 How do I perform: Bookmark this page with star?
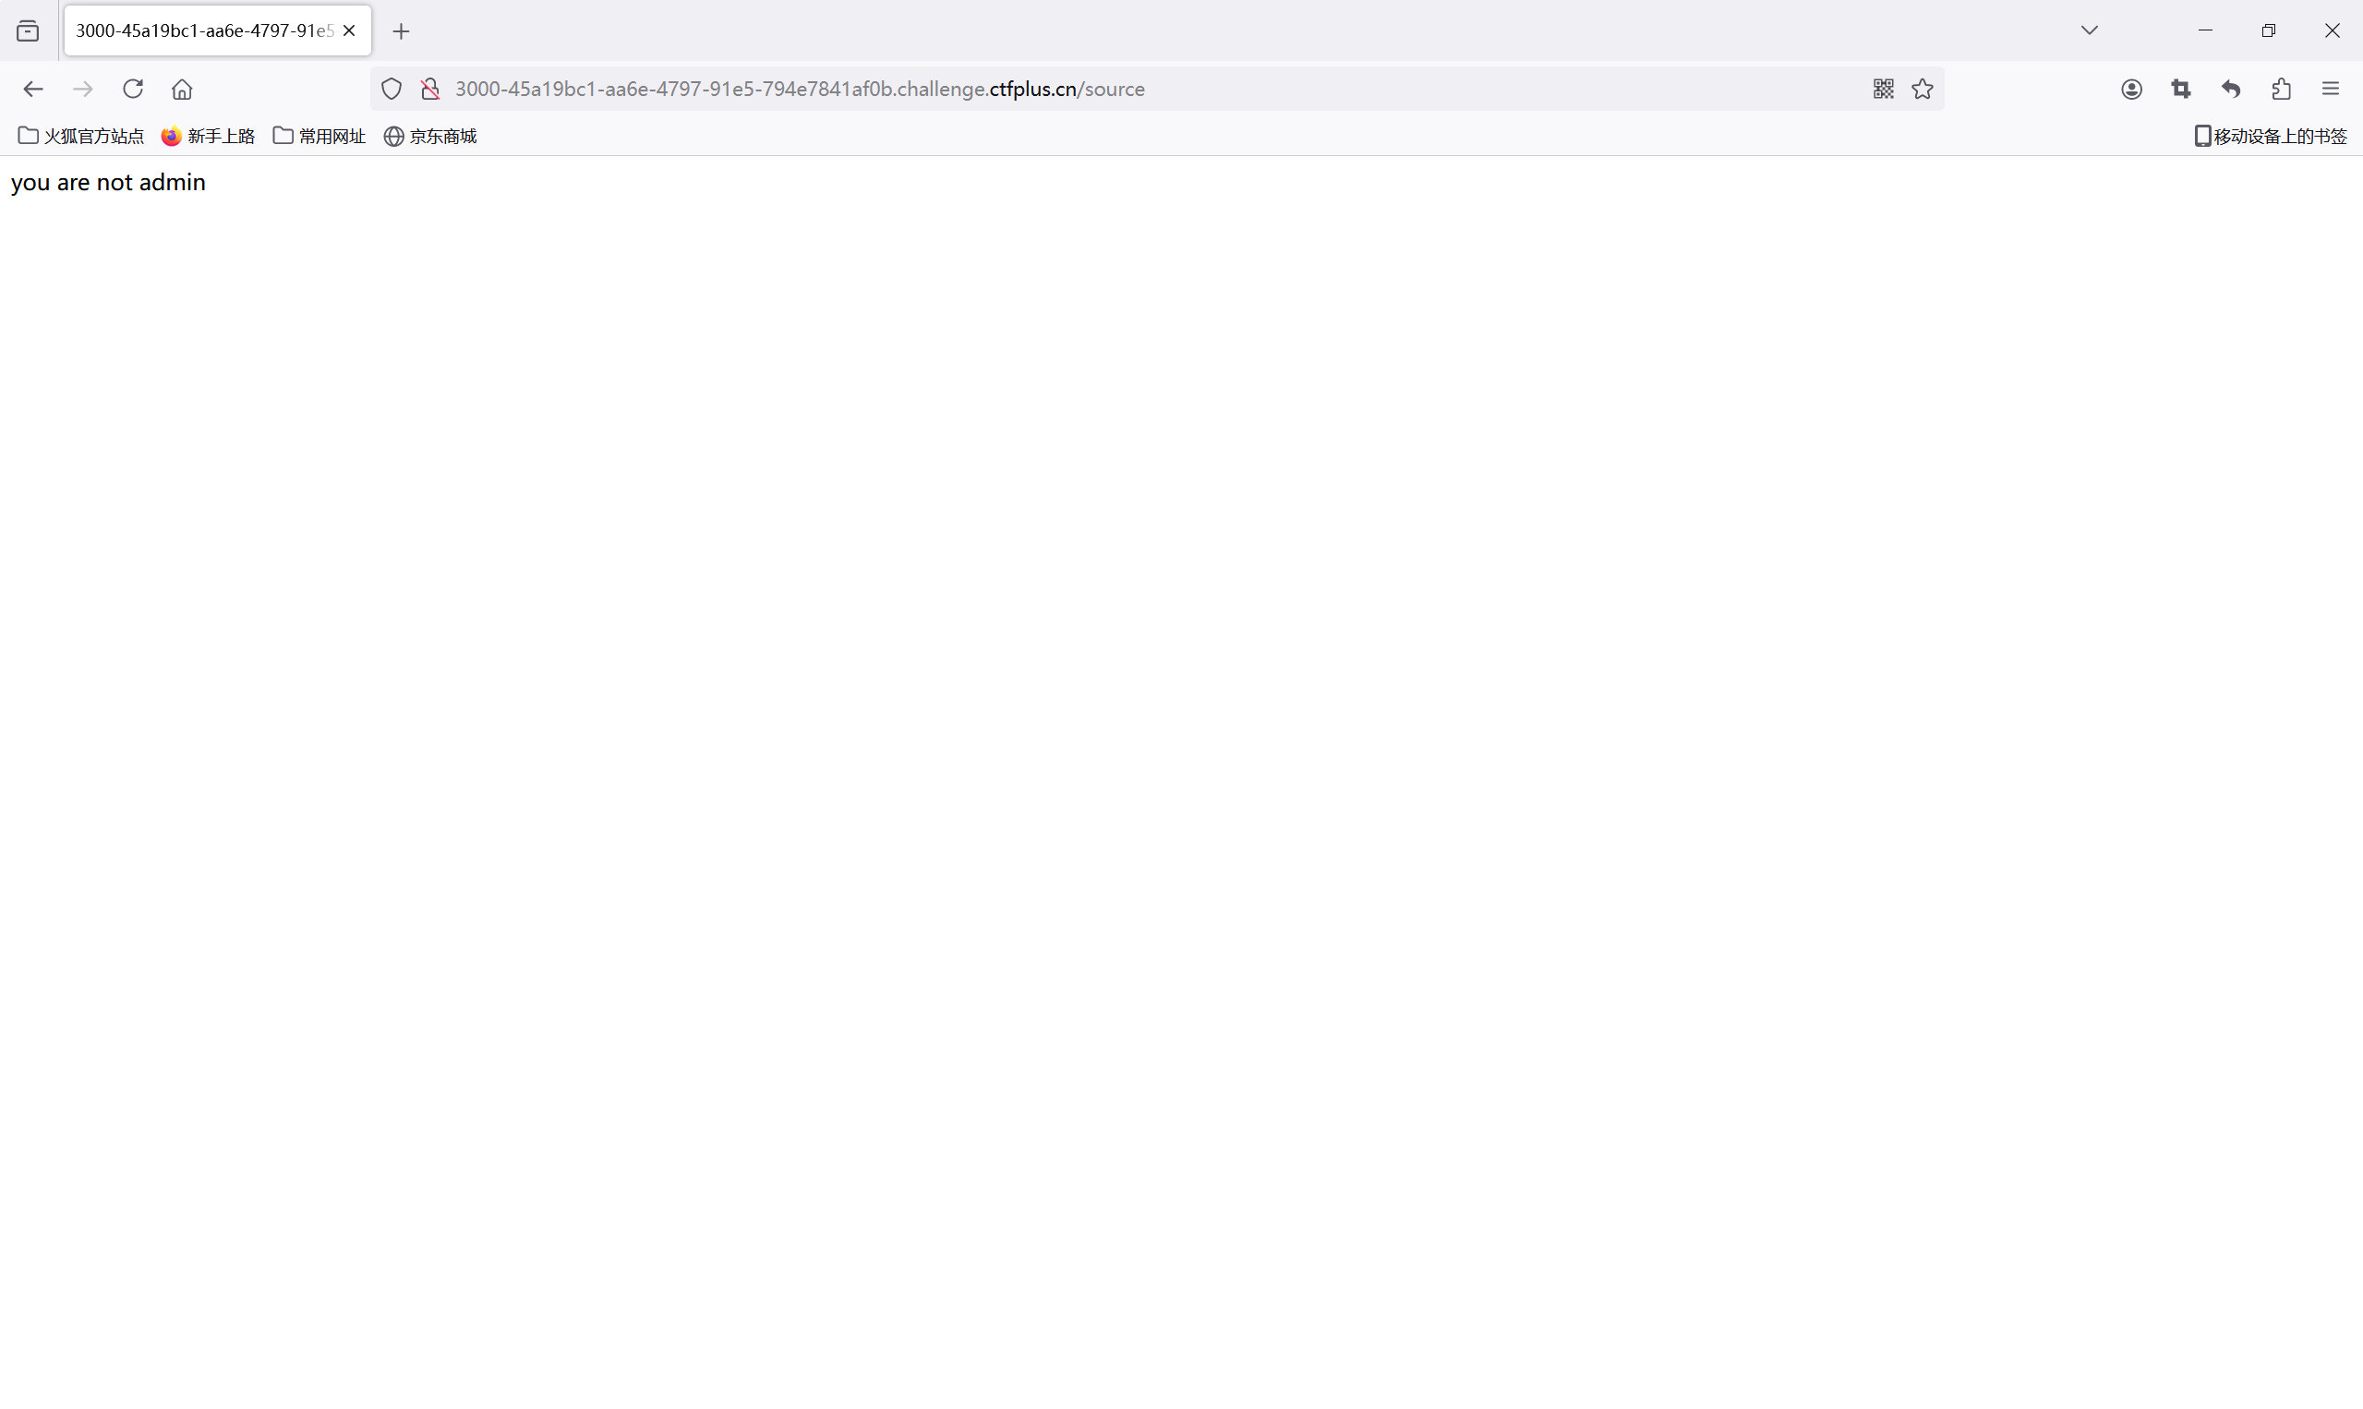(x=1923, y=90)
